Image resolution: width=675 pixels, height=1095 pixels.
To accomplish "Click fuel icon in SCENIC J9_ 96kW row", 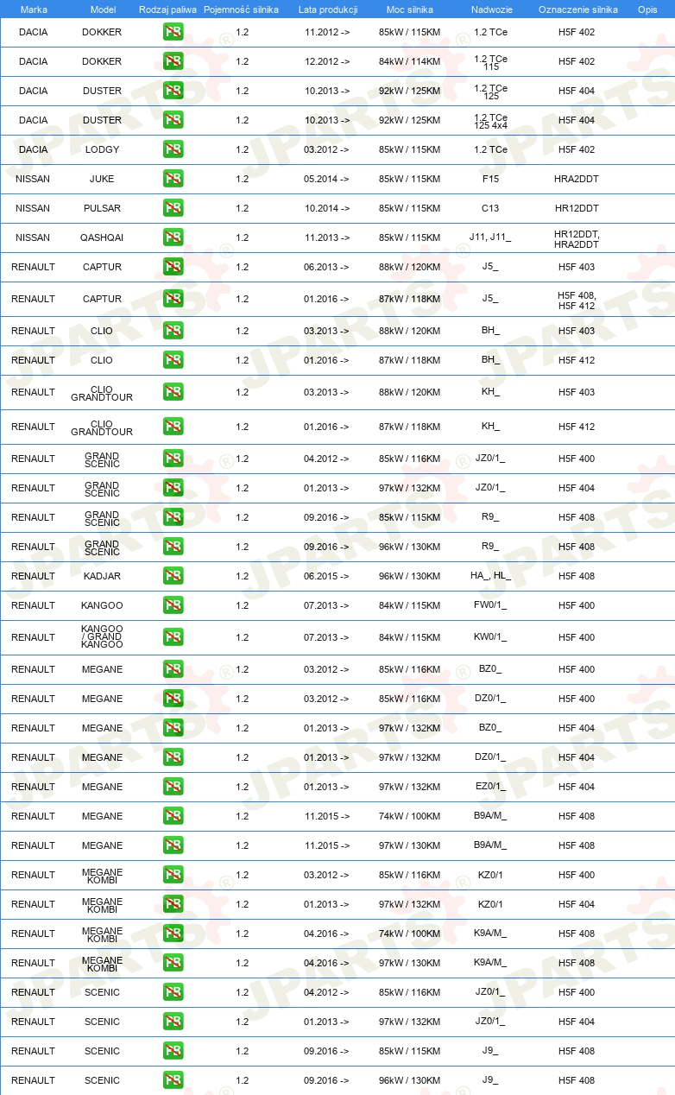I will click(x=173, y=1080).
